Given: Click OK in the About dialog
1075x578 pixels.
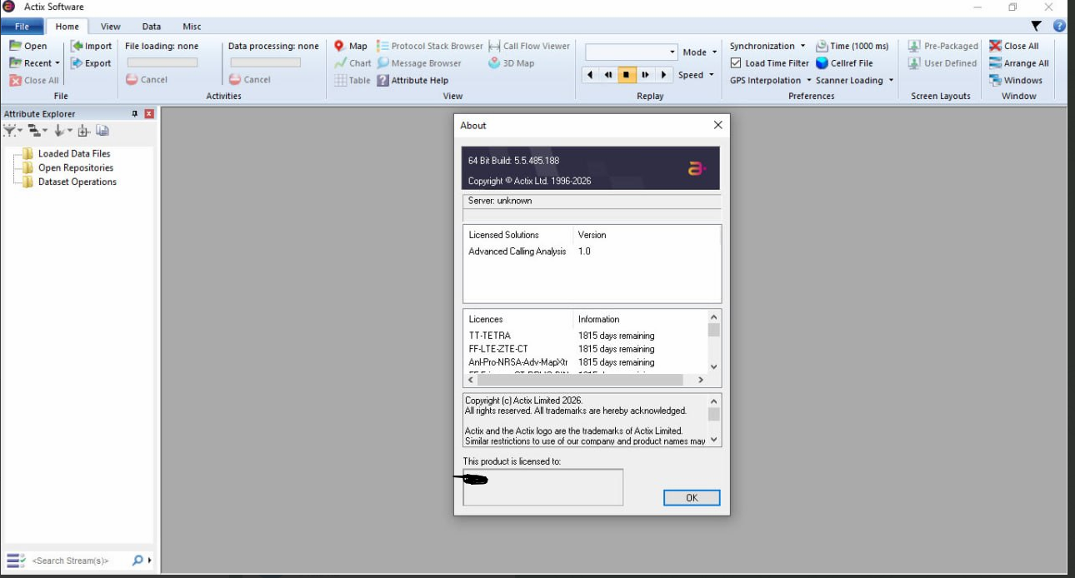Looking at the screenshot, I should click(692, 497).
